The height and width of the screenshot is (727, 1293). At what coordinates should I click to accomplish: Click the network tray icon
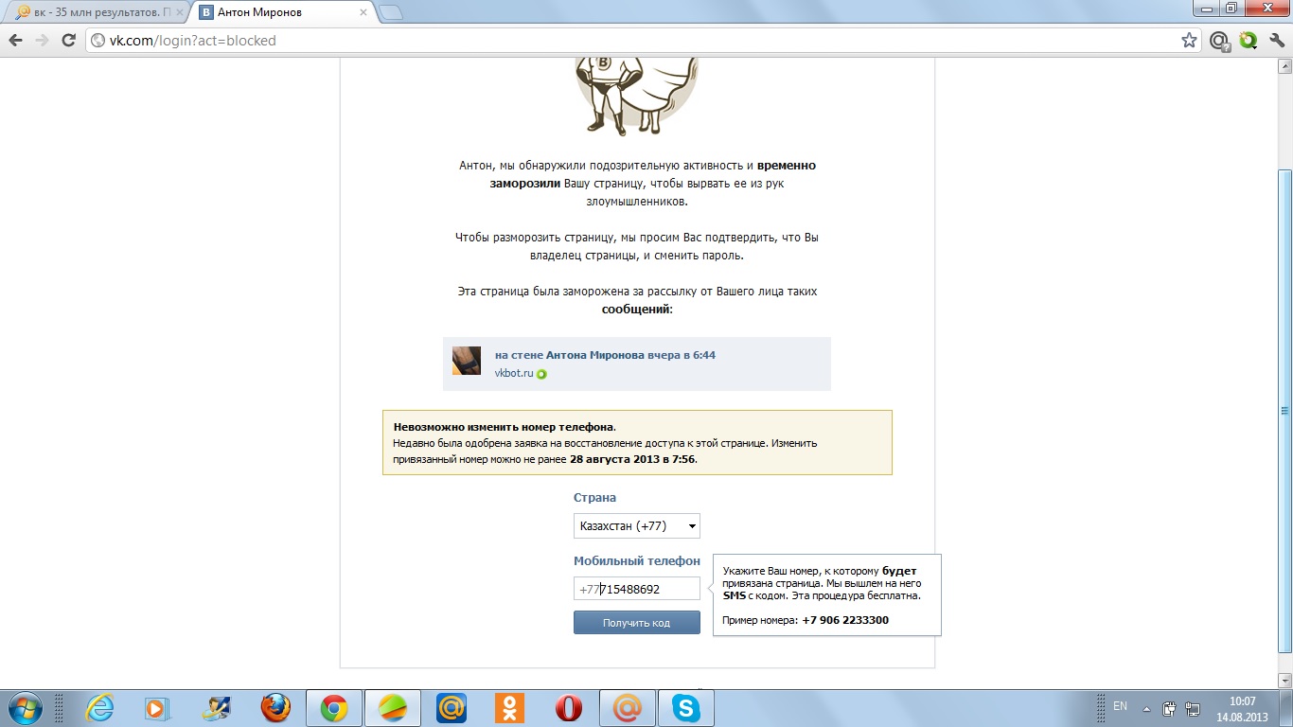(1193, 708)
